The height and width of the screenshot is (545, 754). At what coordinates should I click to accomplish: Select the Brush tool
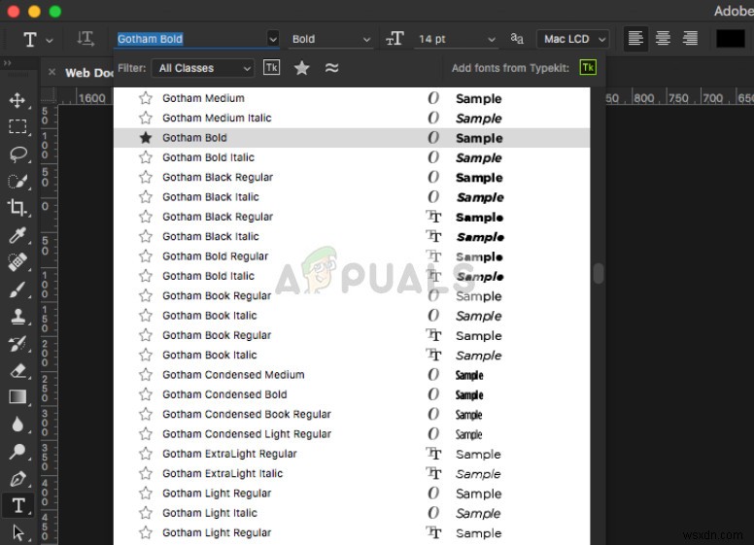[17, 290]
